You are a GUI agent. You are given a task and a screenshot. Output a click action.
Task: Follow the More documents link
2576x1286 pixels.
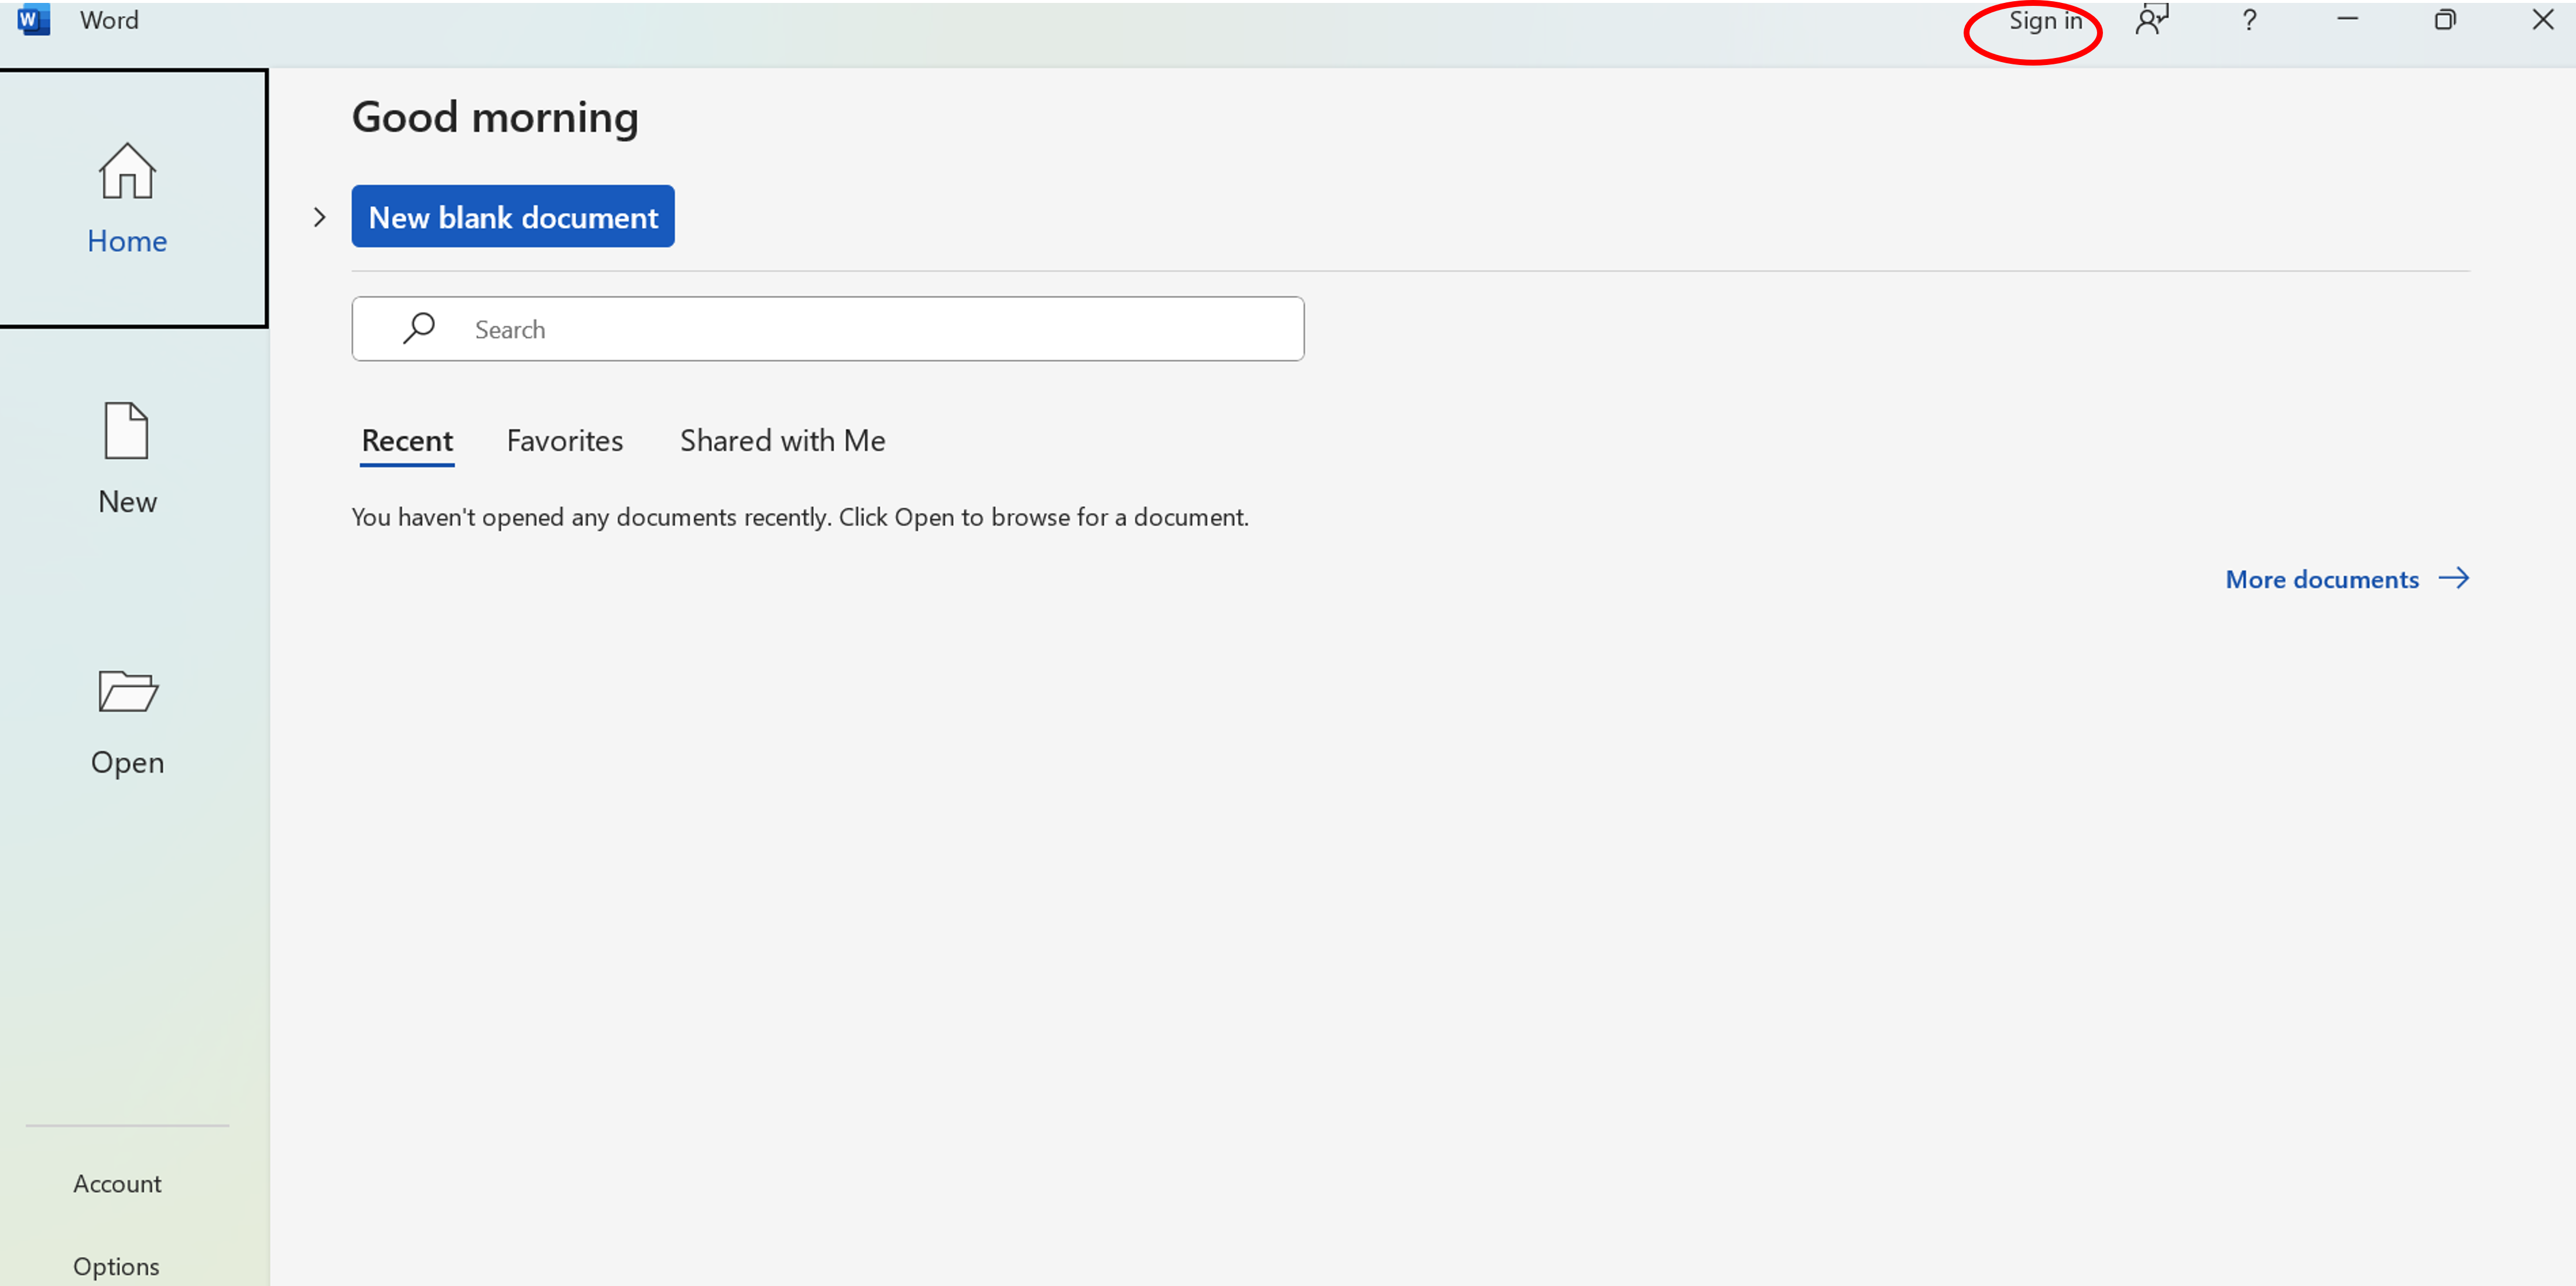(2321, 579)
